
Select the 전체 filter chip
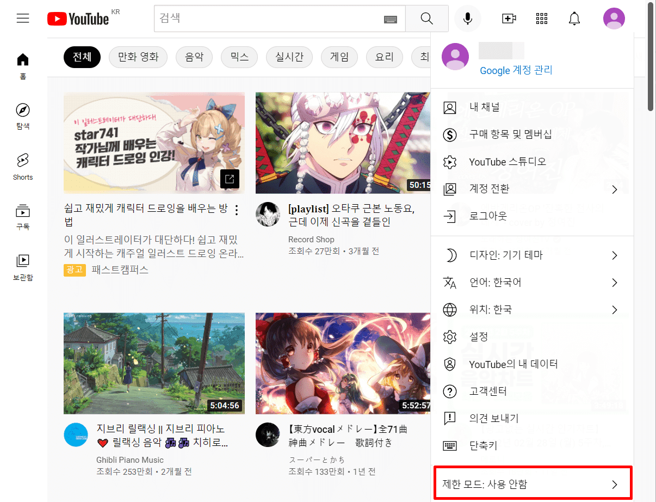[82, 57]
